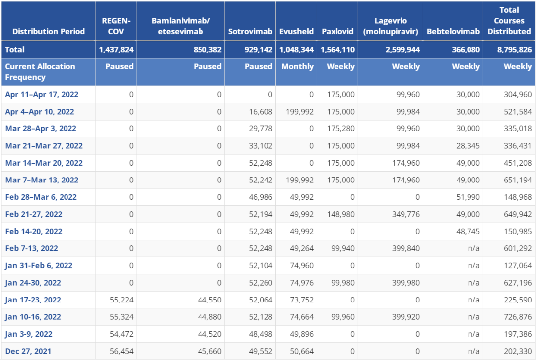Click the Bebtelovimab column header

[453, 31]
